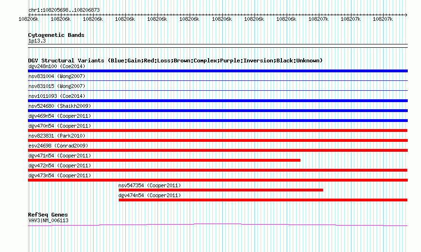Click the red bar under dgv474n54
The height and width of the screenshot is (252, 421).
point(263,200)
